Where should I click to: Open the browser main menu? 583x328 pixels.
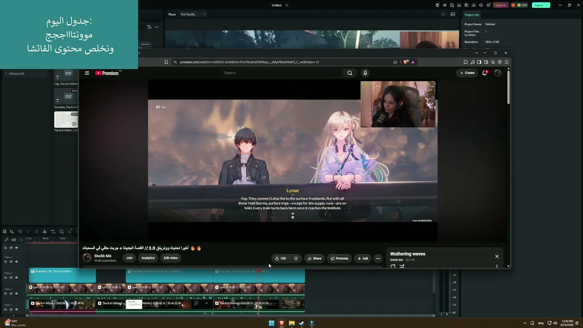tap(506, 62)
